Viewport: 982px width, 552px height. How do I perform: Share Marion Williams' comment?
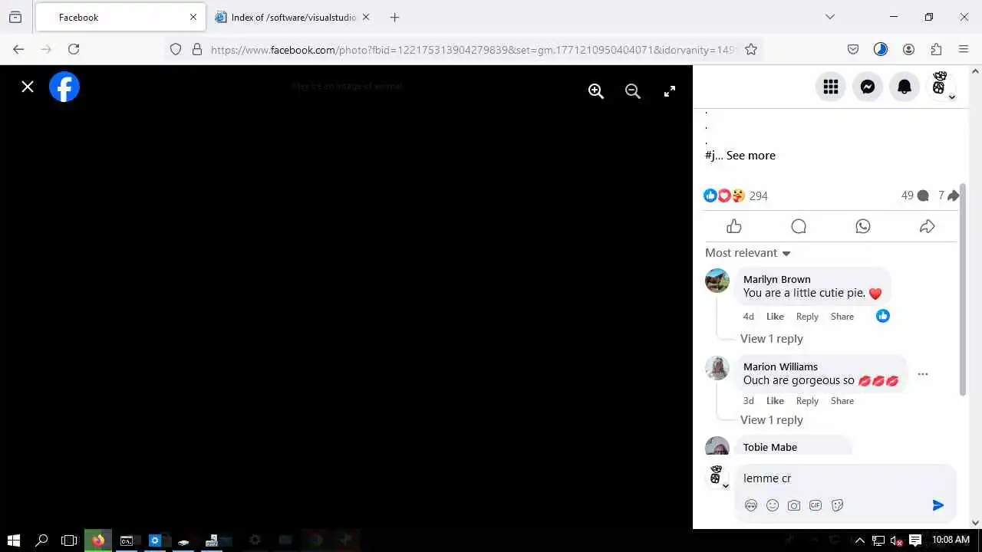[842, 401]
